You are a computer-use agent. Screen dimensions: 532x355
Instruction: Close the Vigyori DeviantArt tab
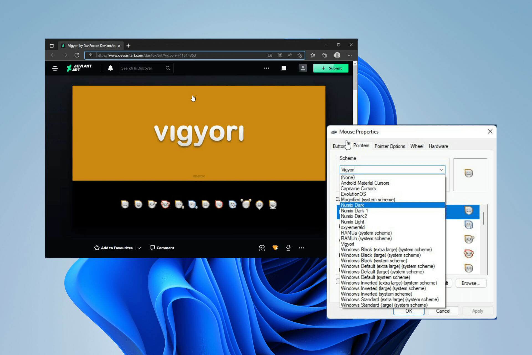coord(119,46)
